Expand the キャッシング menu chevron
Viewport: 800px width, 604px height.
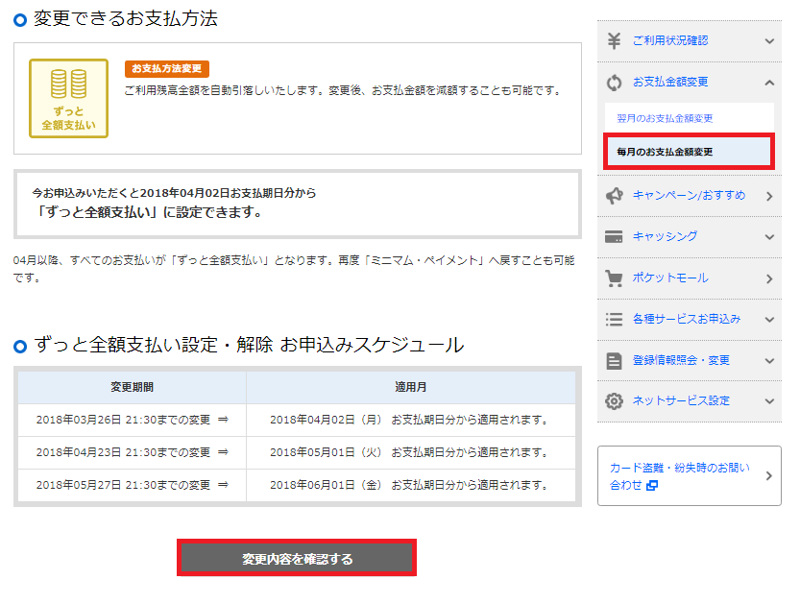pos(769,237)
